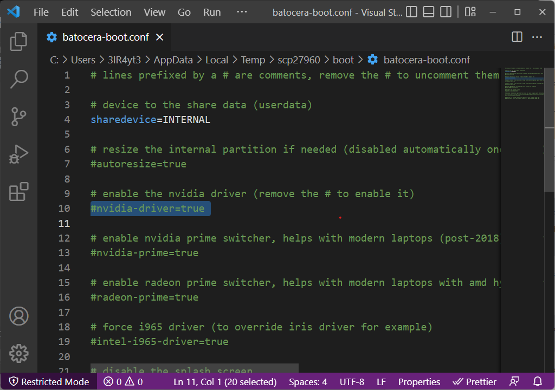Viewport: 555px width, 390px height.
Task: Expand the C: breadcrumb segment
Action: pos(54,60)
